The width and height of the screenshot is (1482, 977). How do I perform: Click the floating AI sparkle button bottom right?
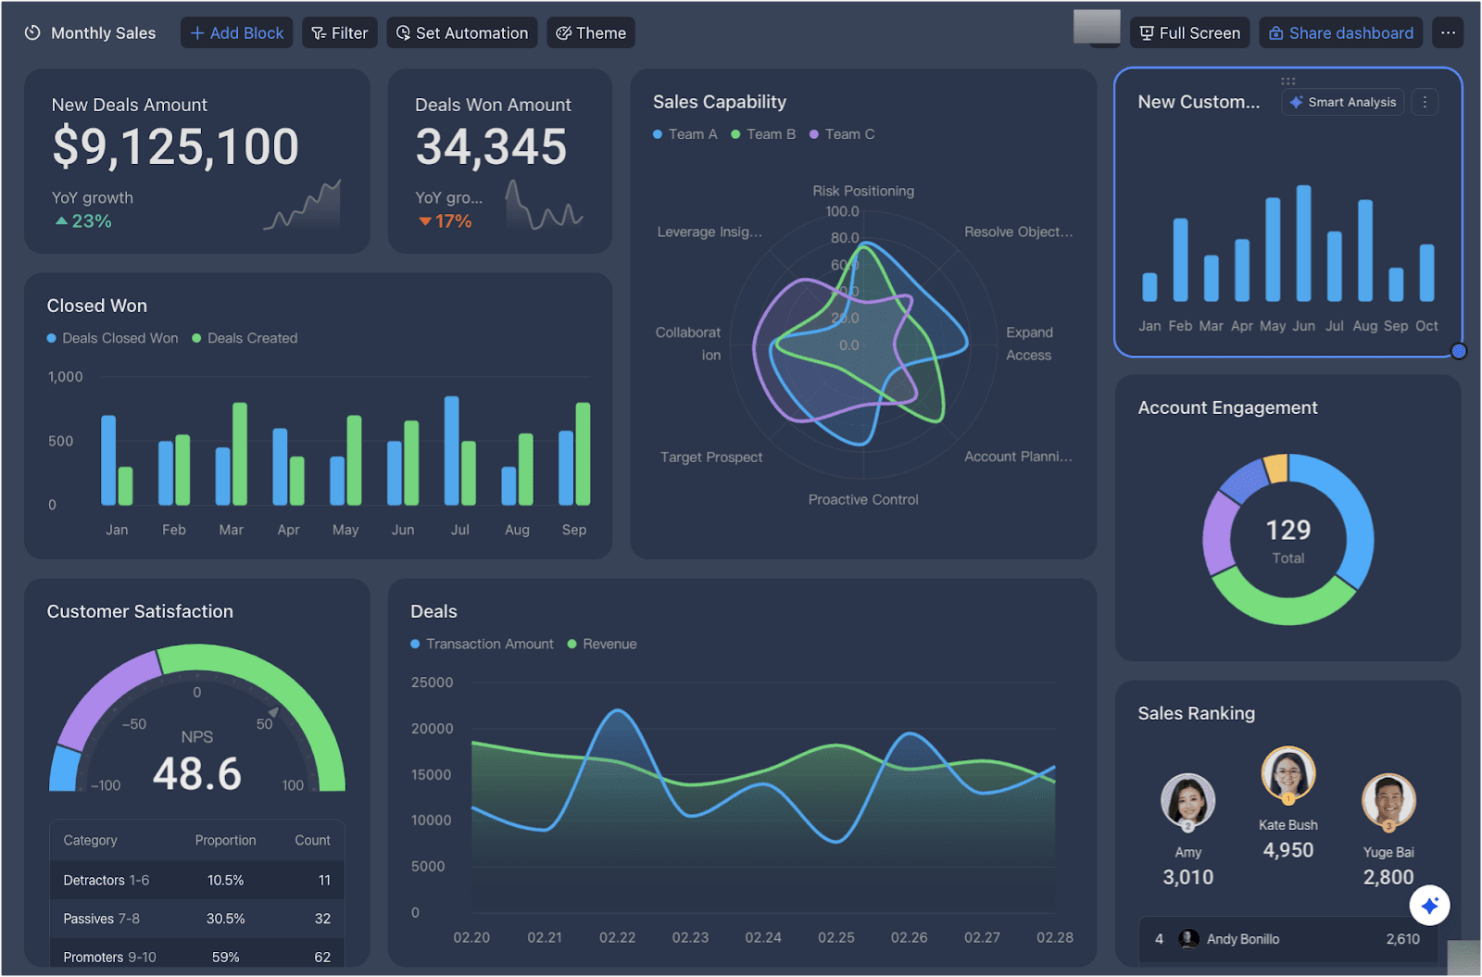click(1429, 906)
